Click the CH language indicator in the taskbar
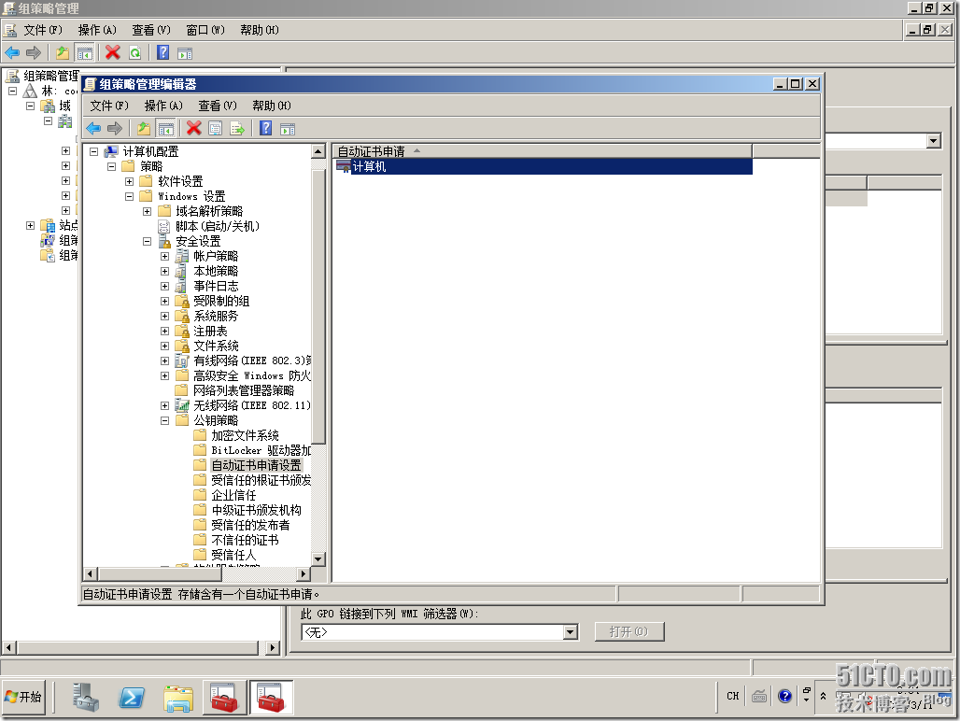The image size is (960, 721). point(732,697)
